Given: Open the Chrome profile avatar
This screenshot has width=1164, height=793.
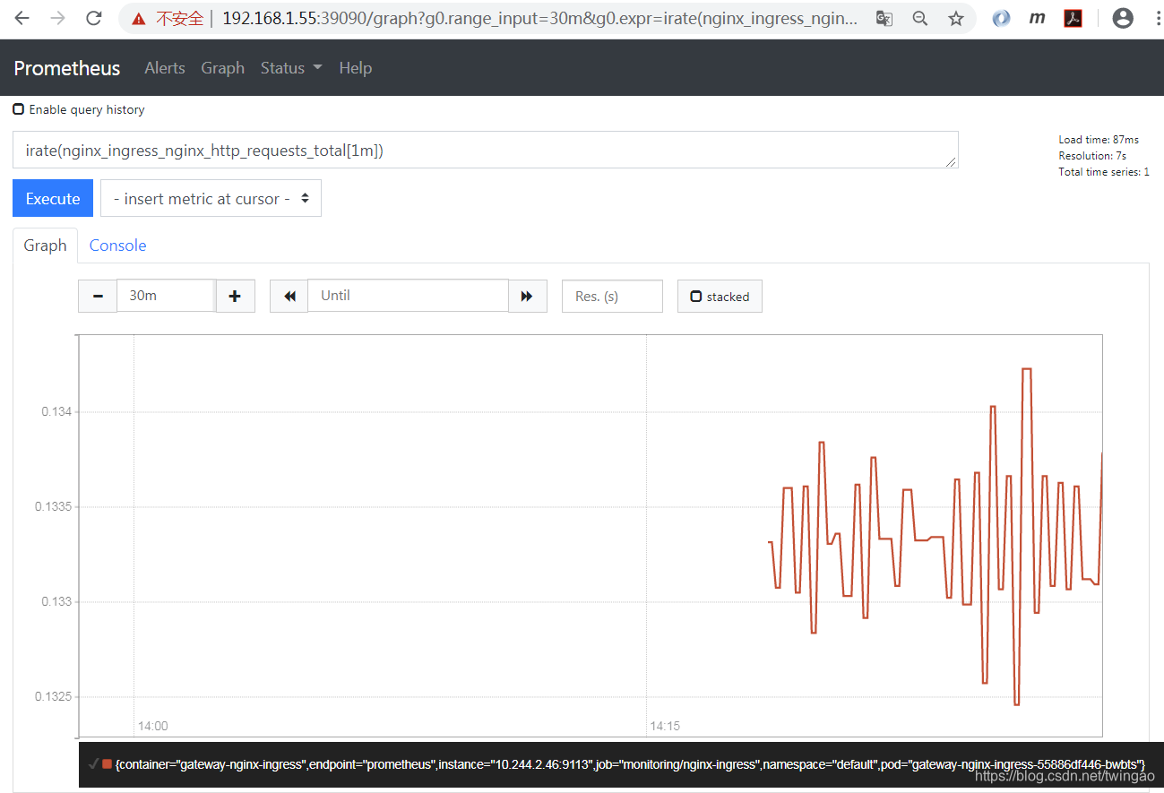Looking at the screenshot, I should 1123,18.
